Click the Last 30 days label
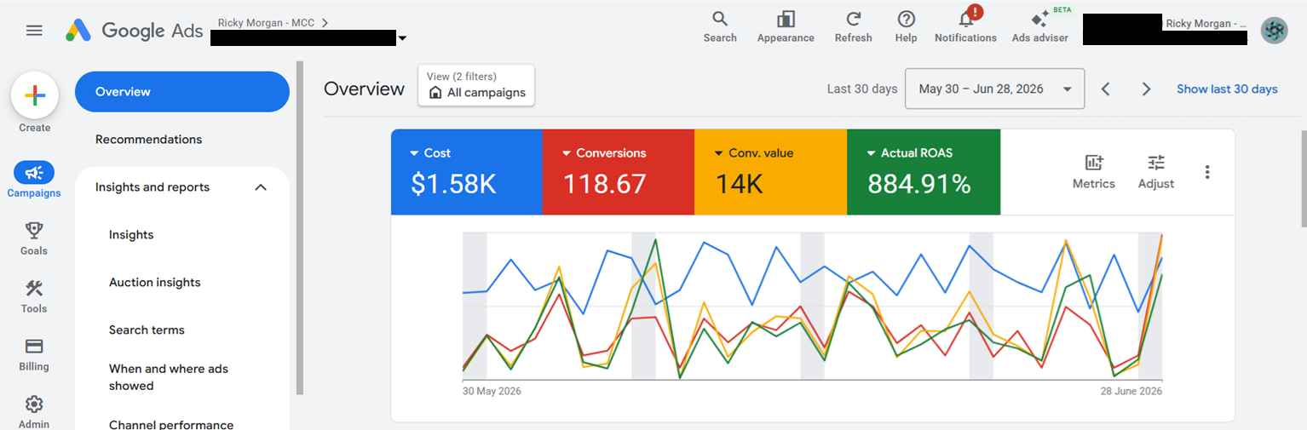 pos(862,89)
